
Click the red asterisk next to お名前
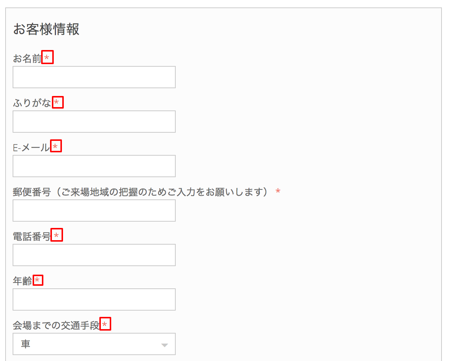point(47,57)
